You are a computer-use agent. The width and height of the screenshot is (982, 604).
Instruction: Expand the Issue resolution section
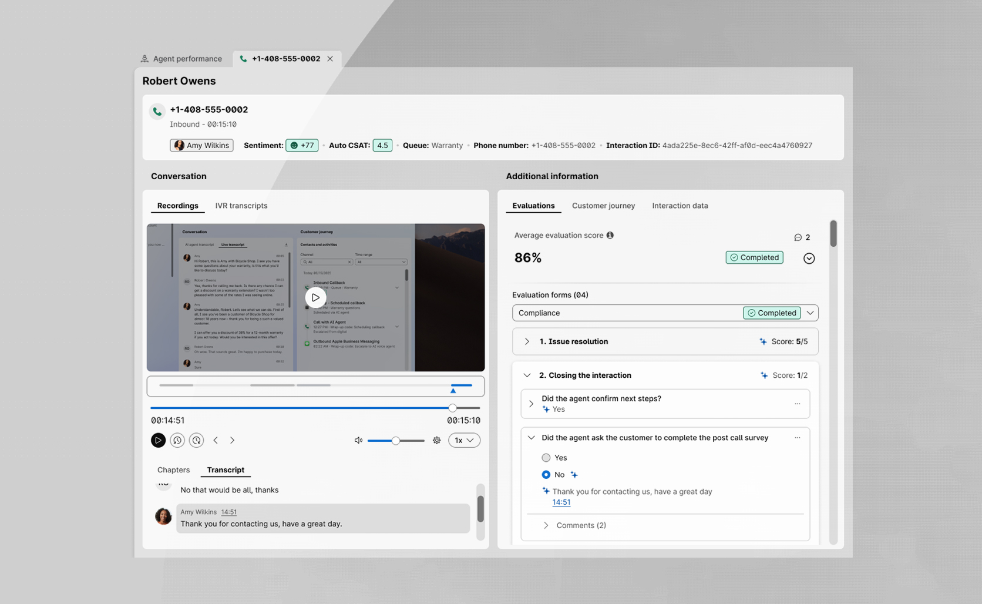[x=527, y=341]
